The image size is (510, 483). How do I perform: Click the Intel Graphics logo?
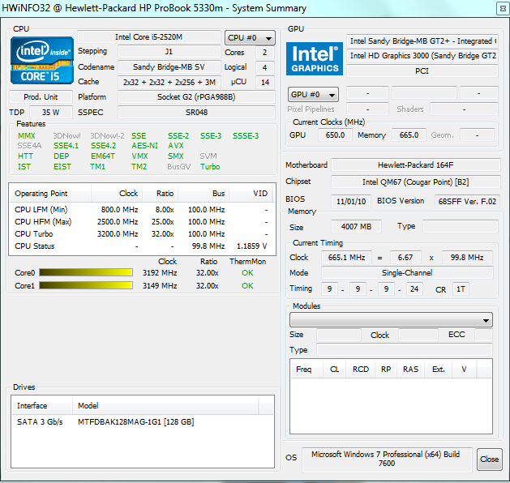(315, 59)
